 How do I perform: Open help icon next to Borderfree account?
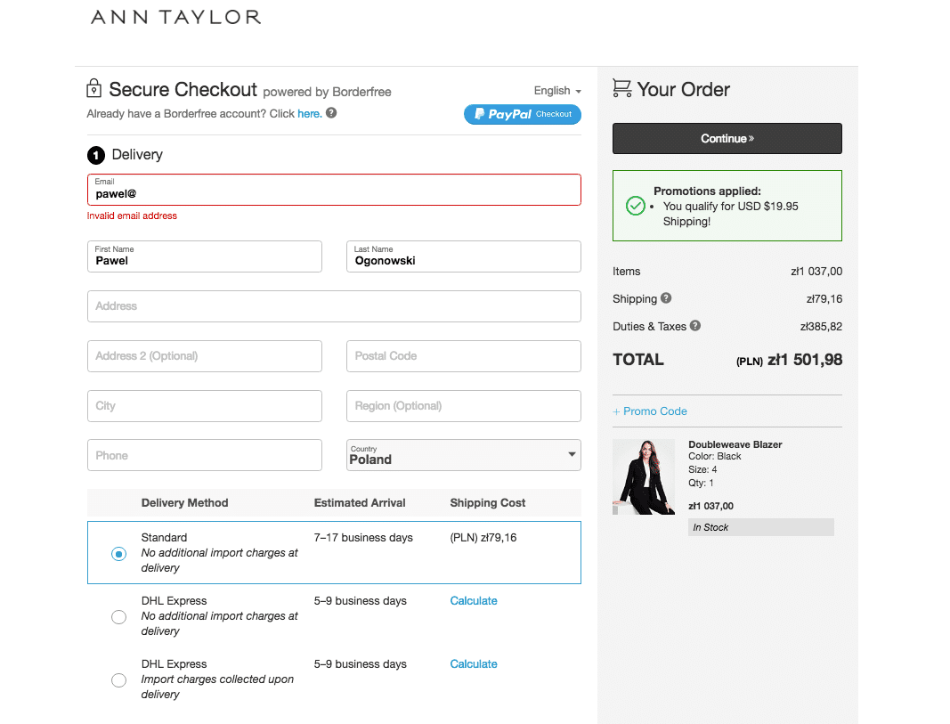[331, 113]
